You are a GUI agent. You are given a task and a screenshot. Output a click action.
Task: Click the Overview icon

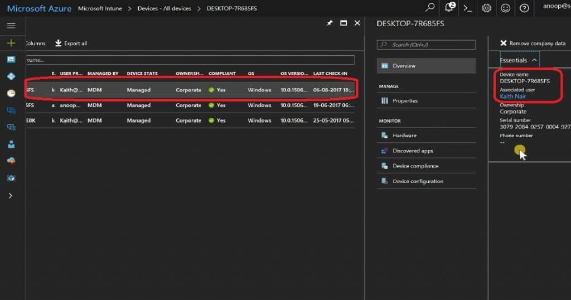[x=385, y=66]
